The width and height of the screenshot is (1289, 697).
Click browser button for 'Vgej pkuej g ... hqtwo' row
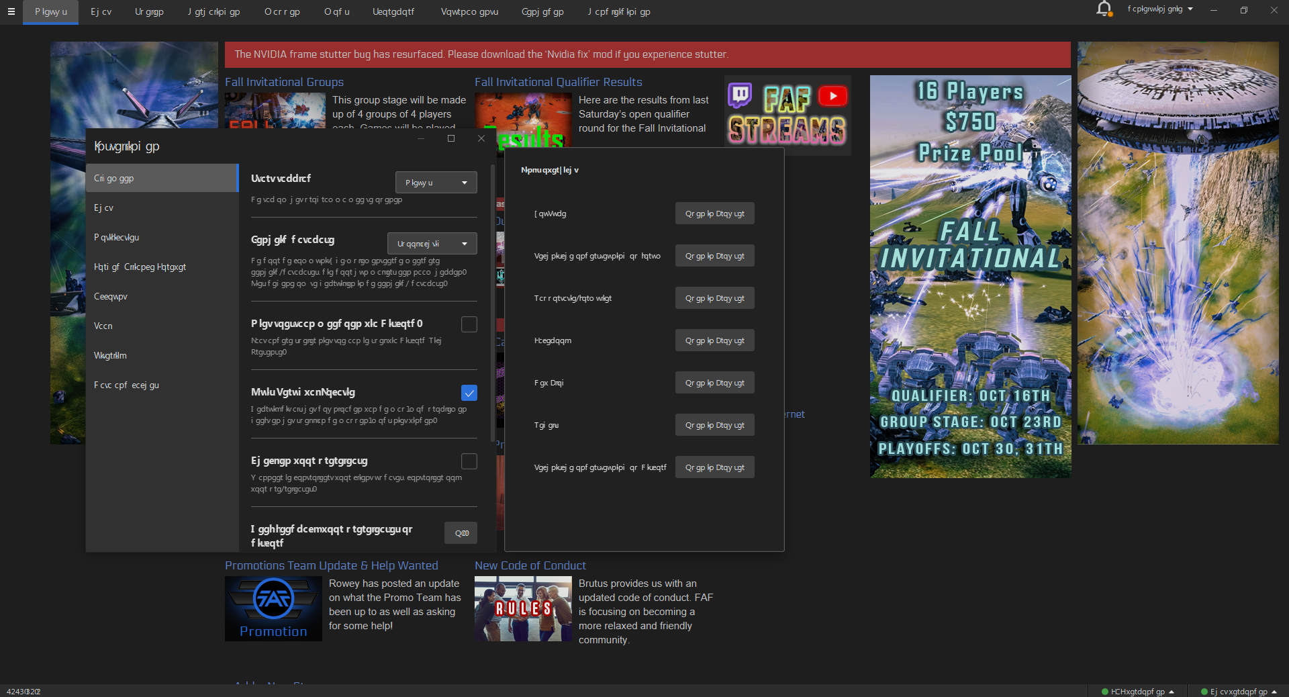714,256
